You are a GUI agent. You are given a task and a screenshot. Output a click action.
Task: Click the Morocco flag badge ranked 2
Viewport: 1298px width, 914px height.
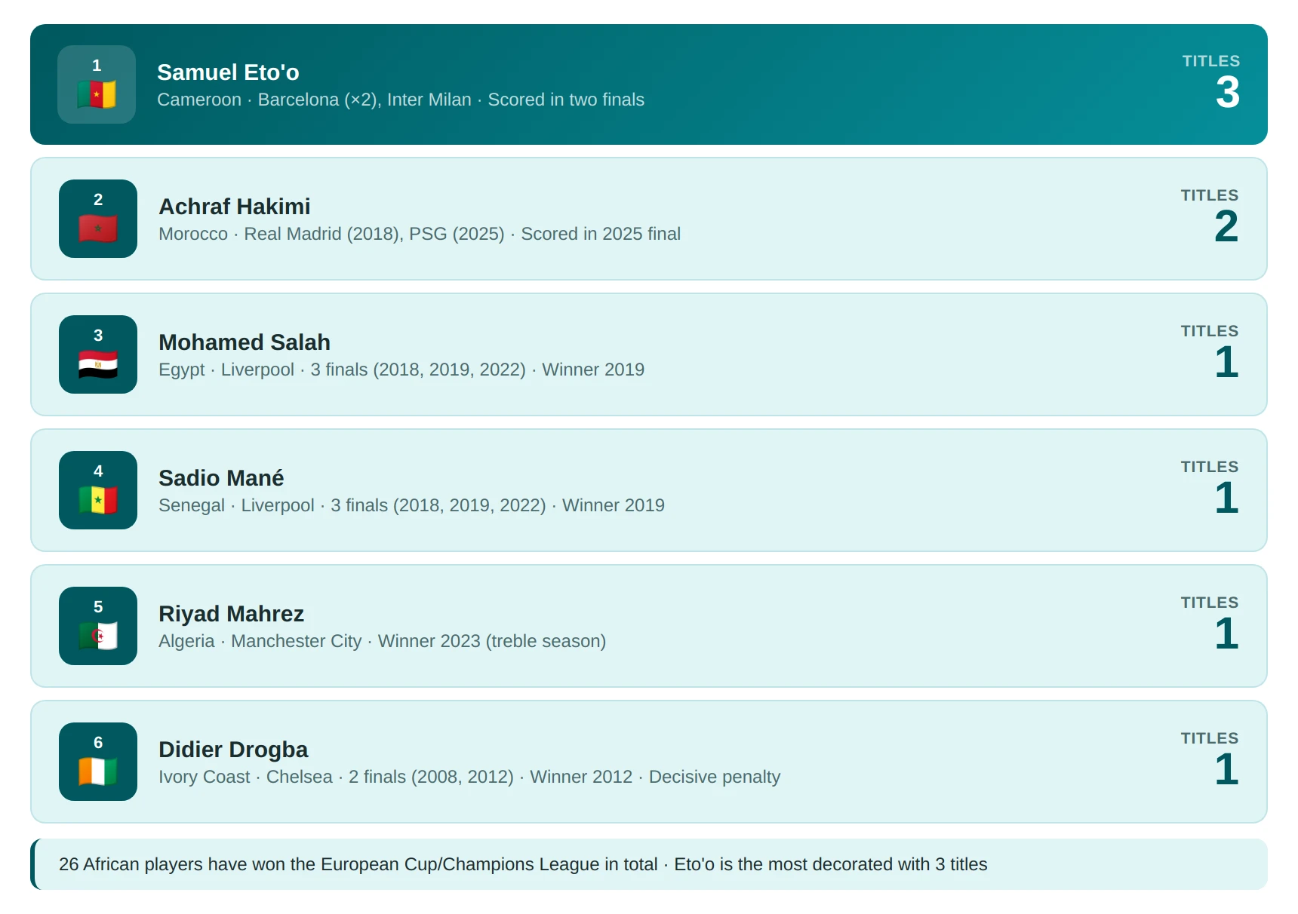98,219
